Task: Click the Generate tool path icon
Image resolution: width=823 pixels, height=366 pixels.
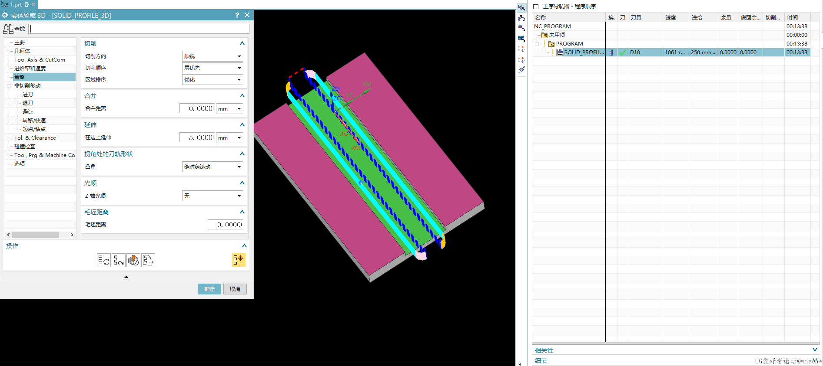Action: pyautogui.click(x=103, y=260)
